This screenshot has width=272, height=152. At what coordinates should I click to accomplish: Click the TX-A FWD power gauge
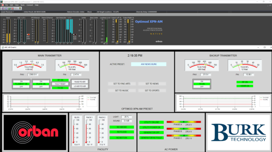tap(29, 66)
